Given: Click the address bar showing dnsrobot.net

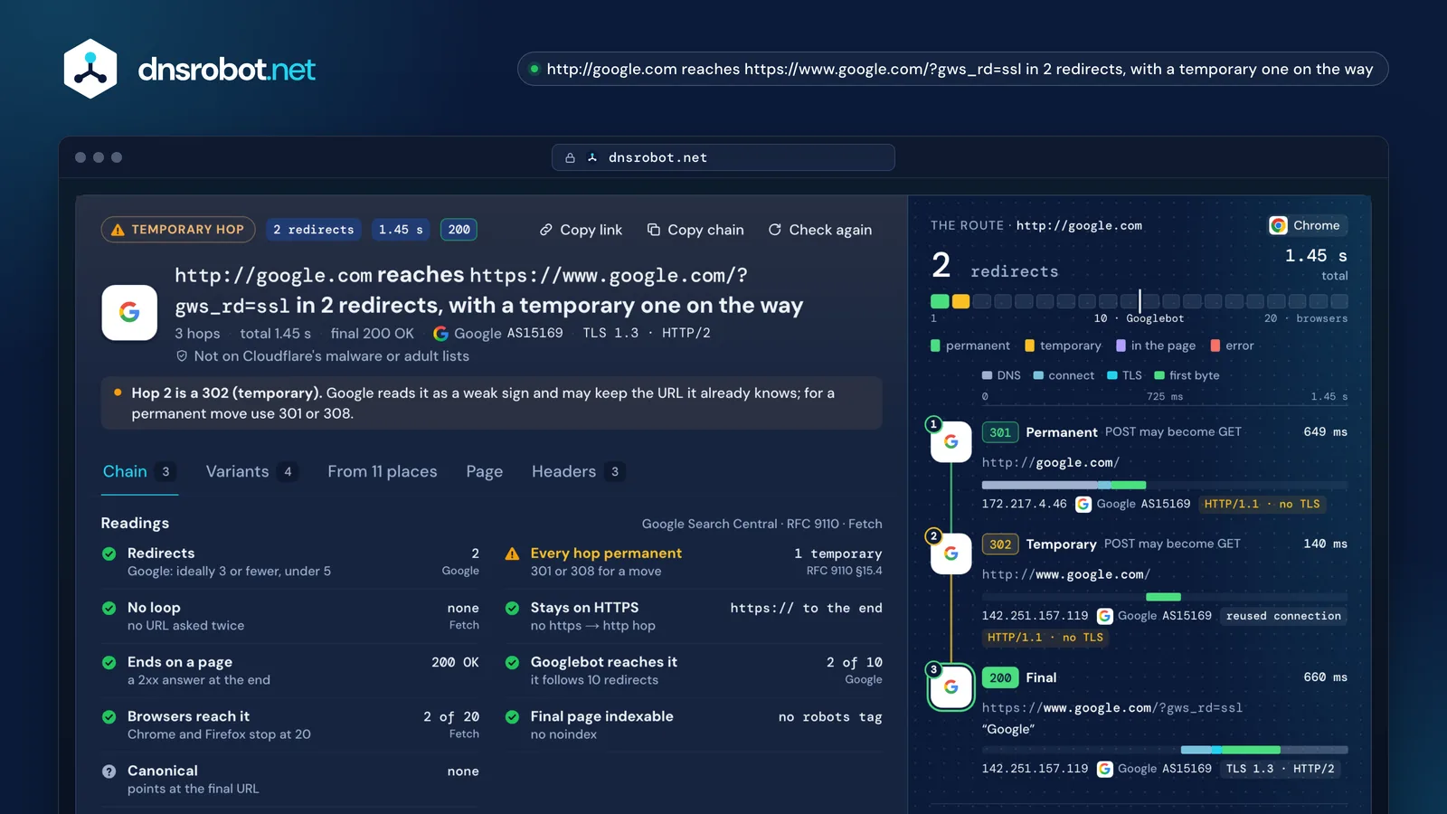Looking at the screenshot, I should click(723, 157).
